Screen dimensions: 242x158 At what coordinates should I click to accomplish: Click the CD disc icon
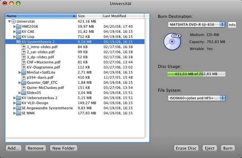tap(172, 41)
